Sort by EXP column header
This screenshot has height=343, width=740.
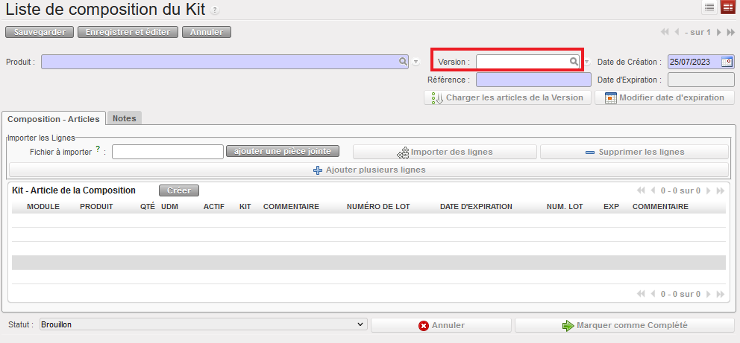[x=611, y=207]
